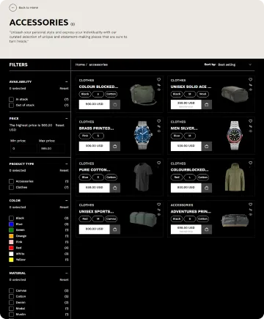Collapse the Color filter section
The width and height of the screenshot is (264, 319).
67,200
